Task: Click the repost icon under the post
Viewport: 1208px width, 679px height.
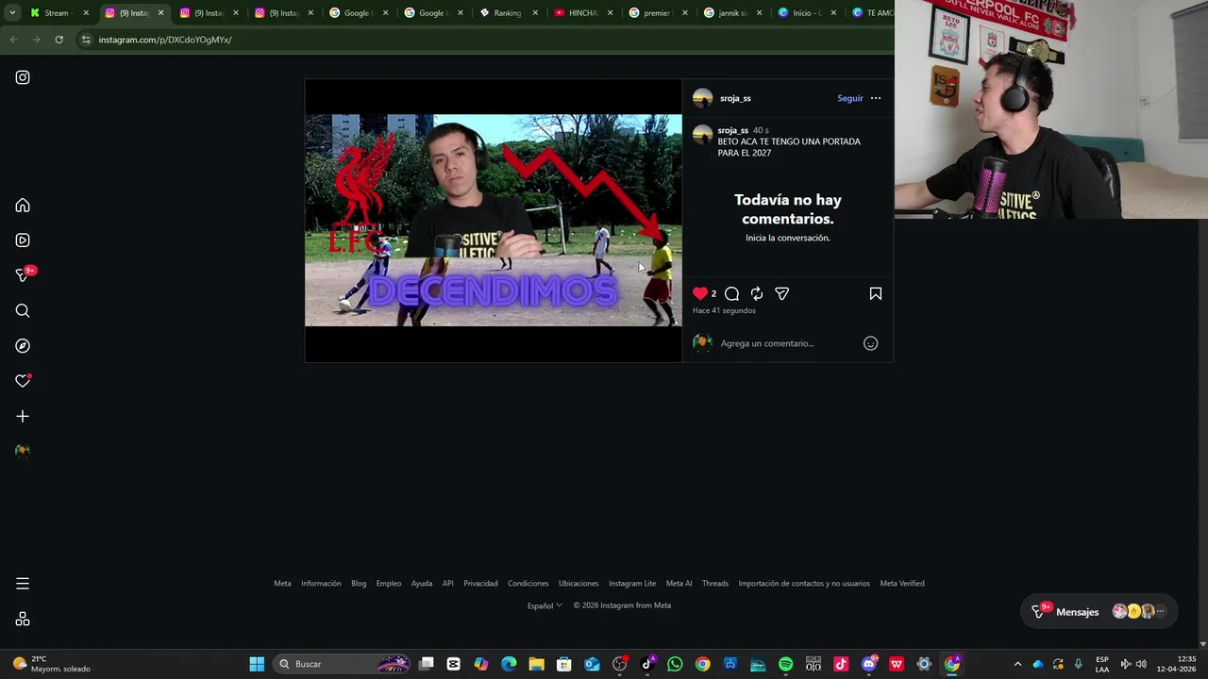Action: (757, 294)
